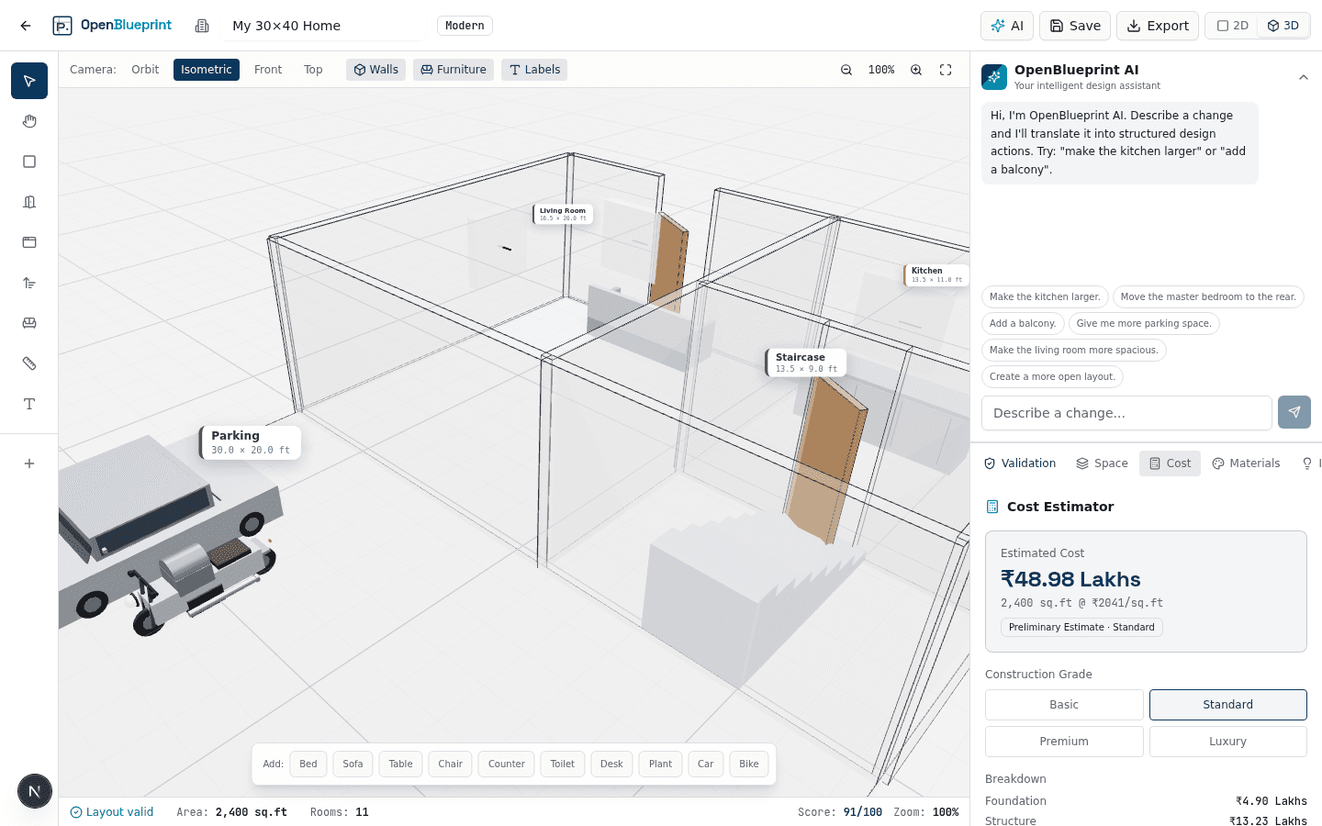Set camera to Top view
This screenshot has width=1322, height=826.
313,70
